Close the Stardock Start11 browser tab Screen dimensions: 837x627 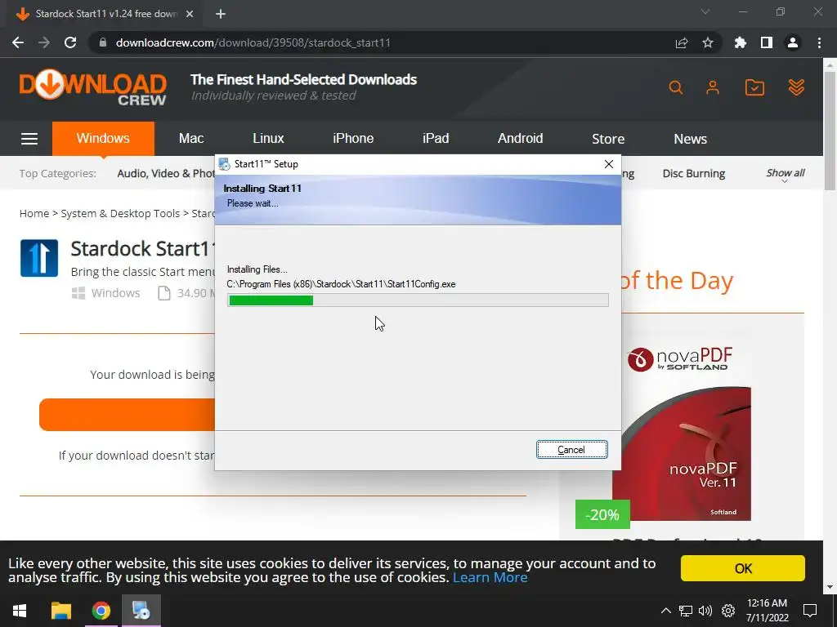tap(190, 14)
